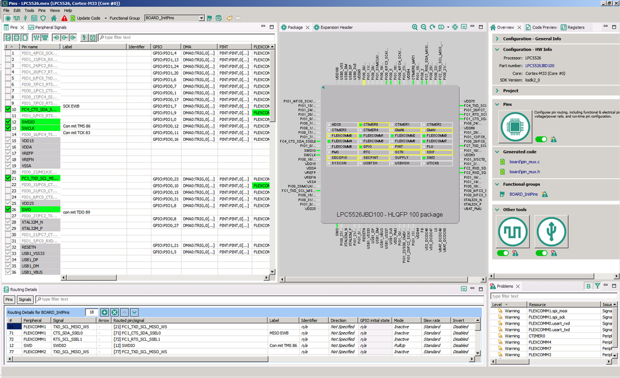Collapse Configuration - HW Info section
The width and height of the screenshot is (620, 378).
[497, 50]
